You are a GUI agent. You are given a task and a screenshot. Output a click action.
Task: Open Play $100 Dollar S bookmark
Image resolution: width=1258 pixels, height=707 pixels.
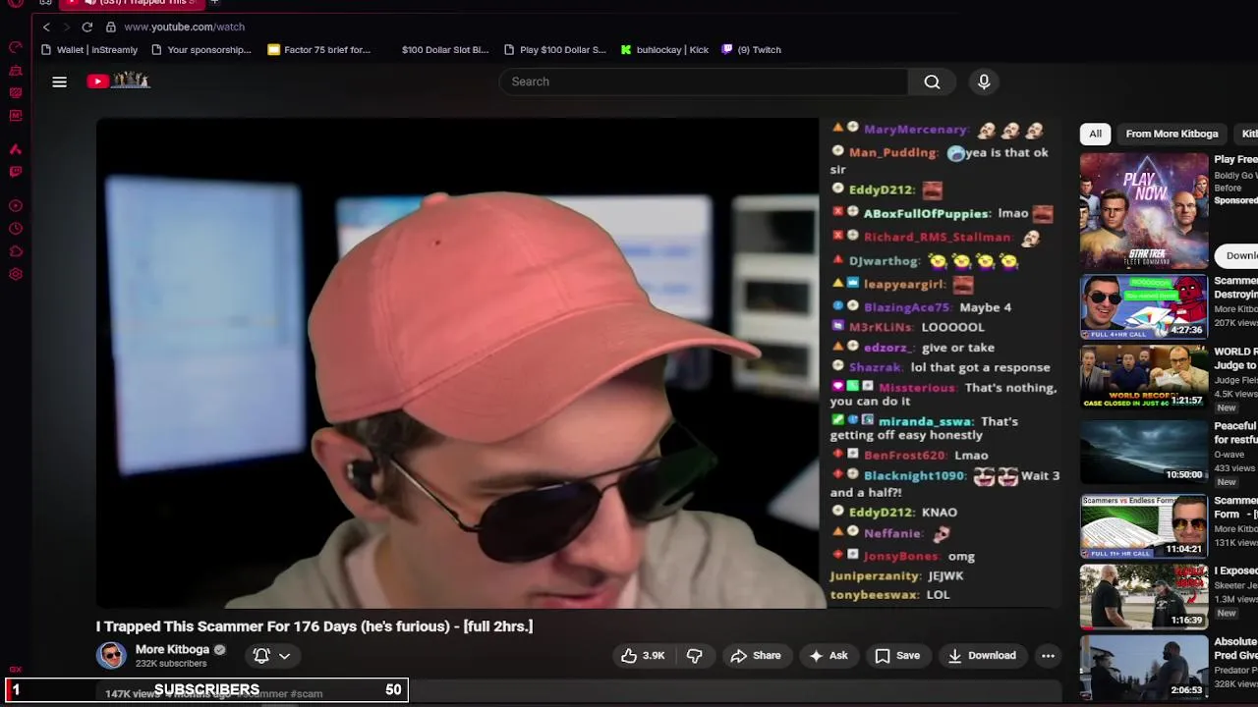tap(554, 49)
